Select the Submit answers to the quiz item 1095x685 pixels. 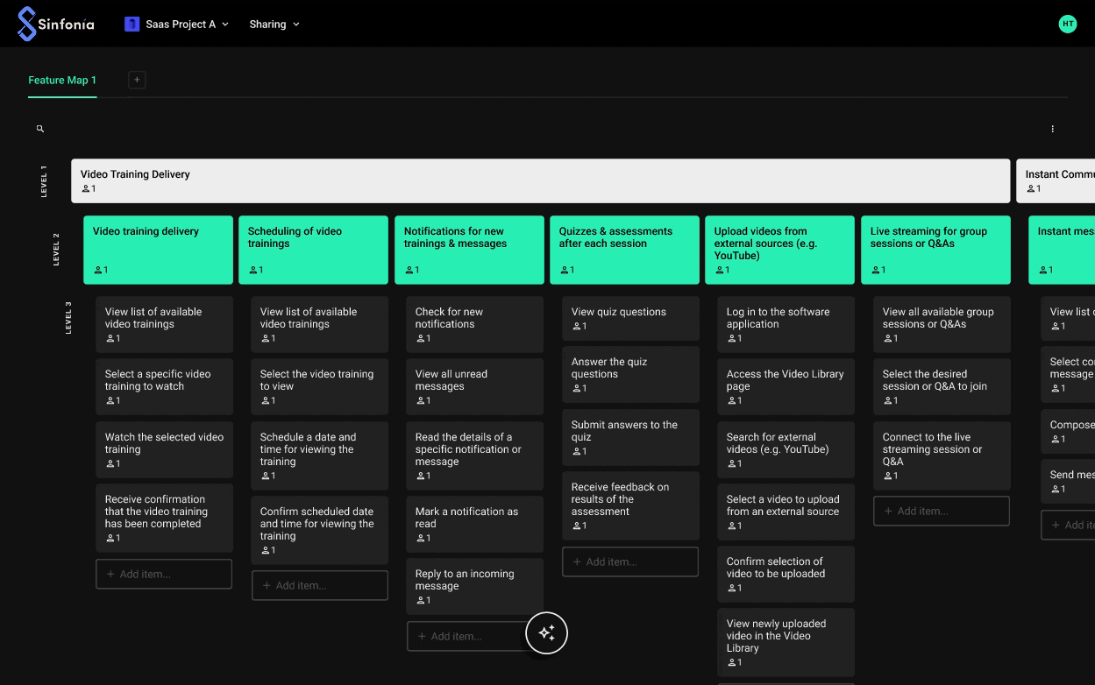tap(630, 437)
